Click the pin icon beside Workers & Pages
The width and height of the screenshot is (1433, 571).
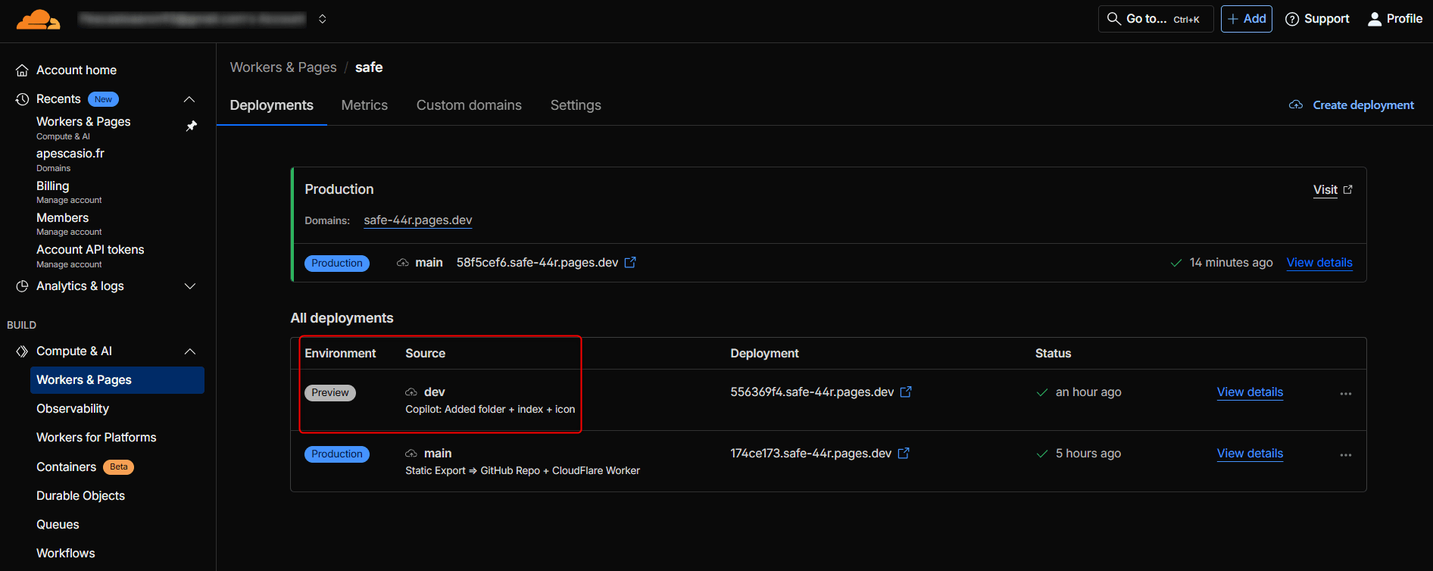tap(192, 126)
